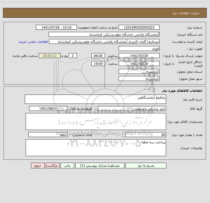The height and width of the screenshot is (203, 210).
Task: Click the remaining time countdown 20:00:12
Action: click(50, 56)
